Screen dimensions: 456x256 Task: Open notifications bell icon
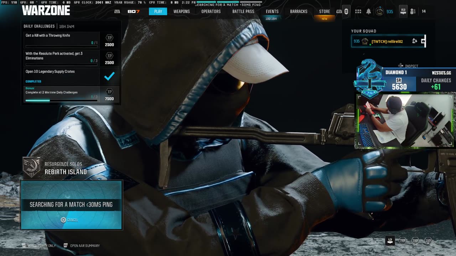click(x=369, y=11)
